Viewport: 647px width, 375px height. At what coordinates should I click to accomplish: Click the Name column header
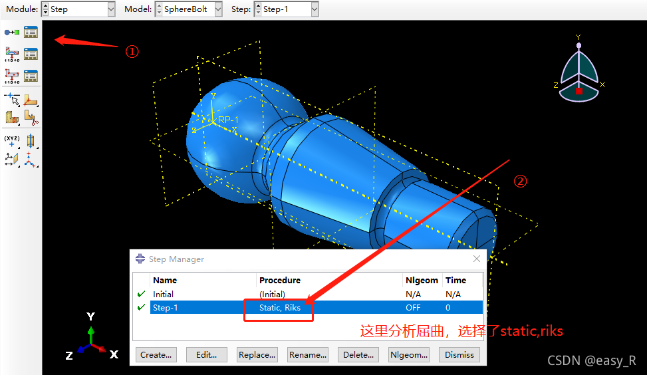[x=165, y=280]
